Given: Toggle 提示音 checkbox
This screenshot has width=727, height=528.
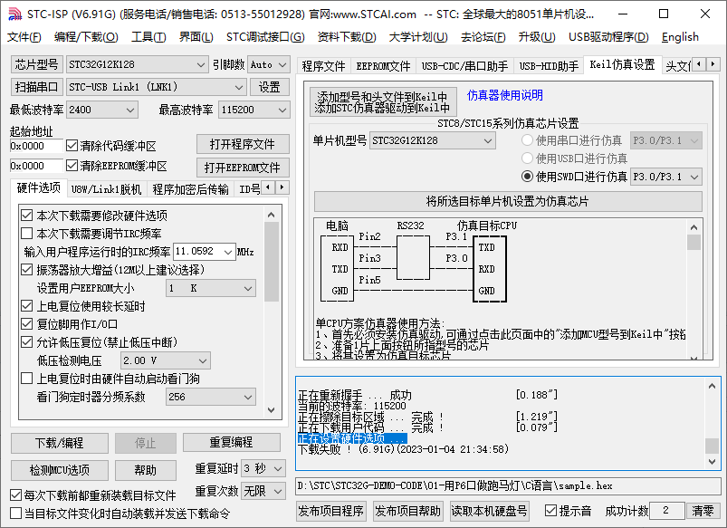Looking at the screenshot, I should pos(550,511).
